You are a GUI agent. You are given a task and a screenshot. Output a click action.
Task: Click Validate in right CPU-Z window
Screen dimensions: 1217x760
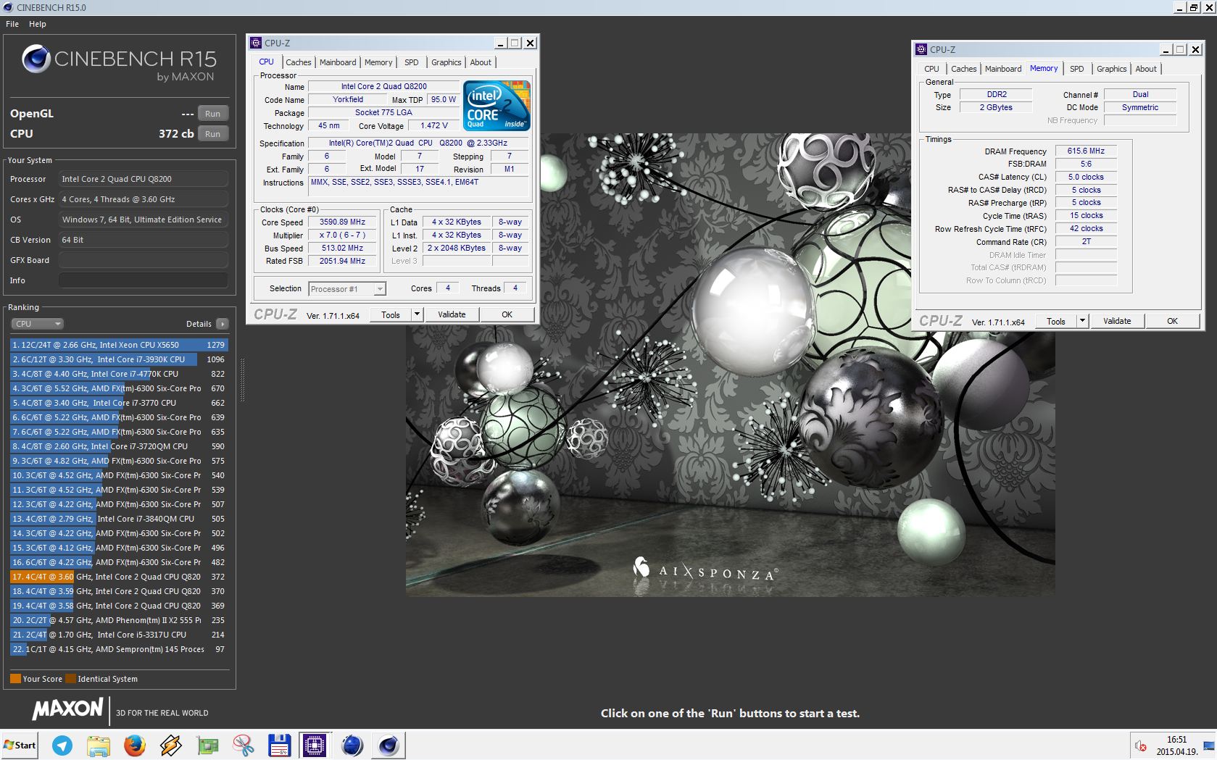[1117, 321]
